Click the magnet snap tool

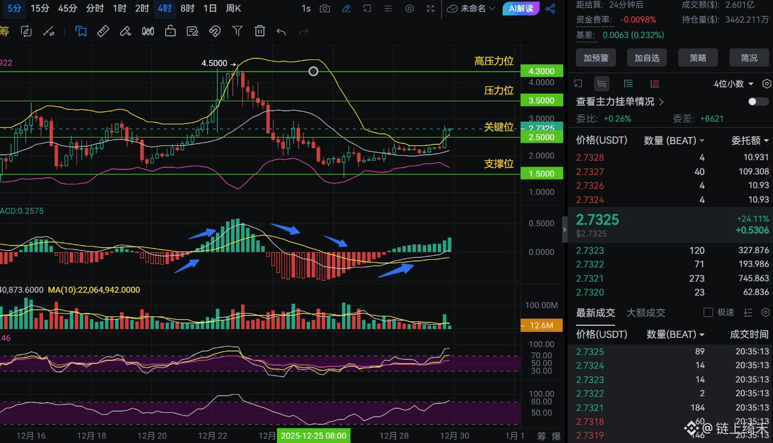215,31
